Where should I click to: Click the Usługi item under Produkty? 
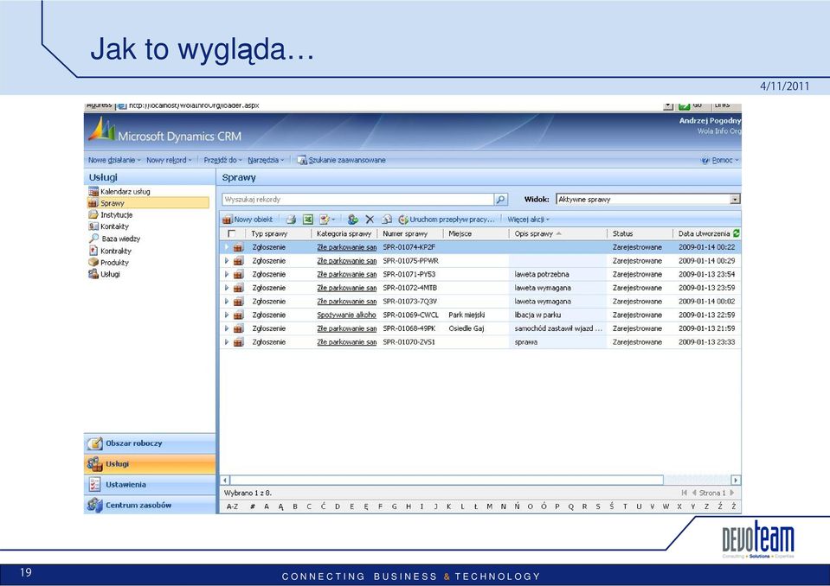click(110, 274)
